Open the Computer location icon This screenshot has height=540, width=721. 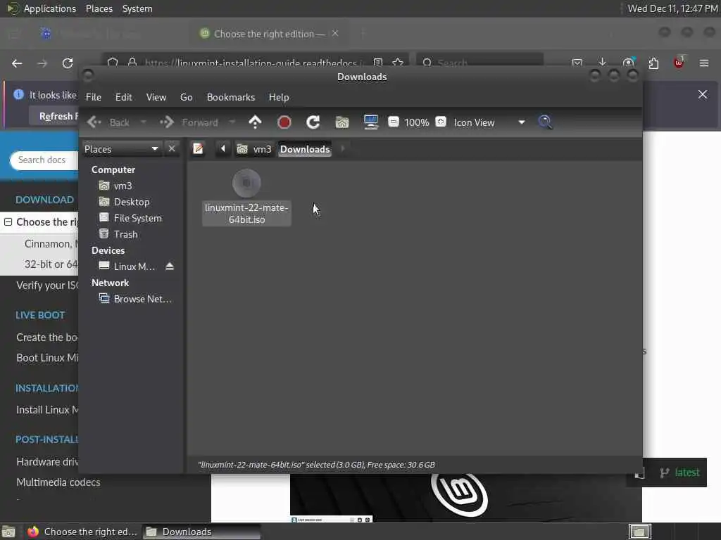(370, 122)
